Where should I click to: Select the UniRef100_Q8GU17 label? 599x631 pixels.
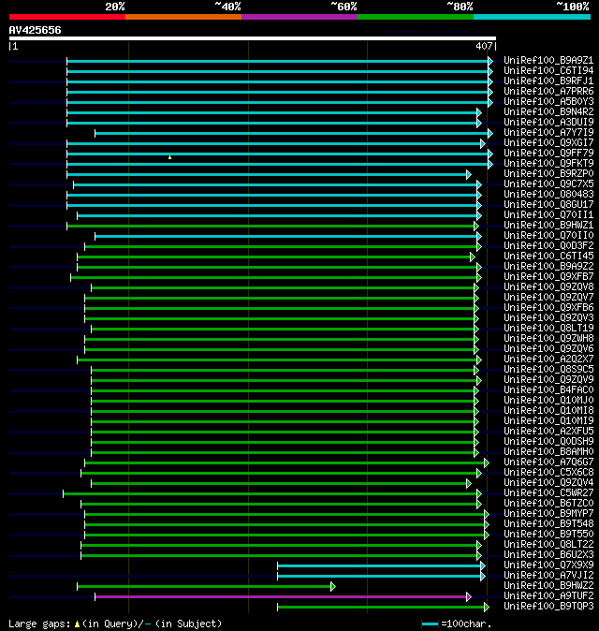point(548,204)
